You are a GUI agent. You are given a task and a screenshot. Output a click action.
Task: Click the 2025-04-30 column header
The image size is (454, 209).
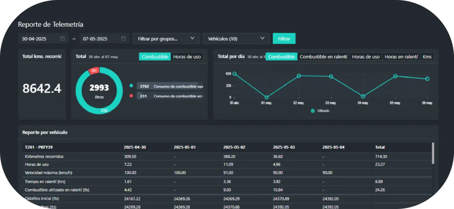135,147
